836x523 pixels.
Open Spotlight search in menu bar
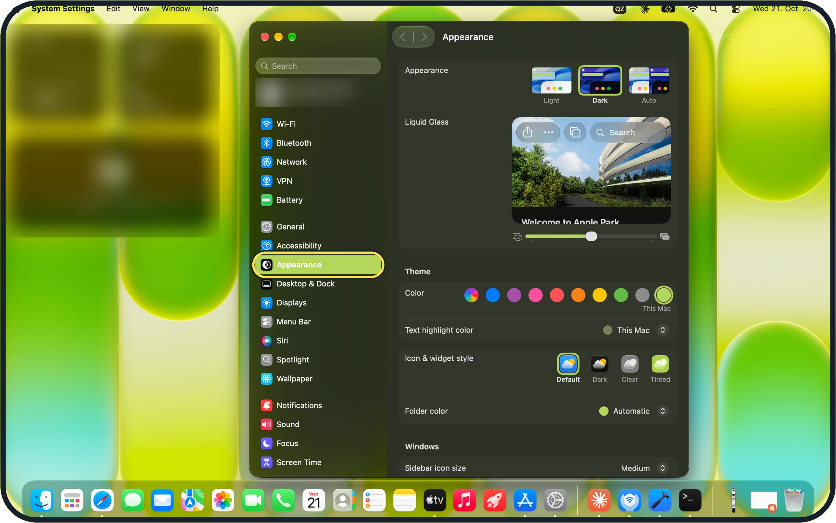click(x=713, y=9)
